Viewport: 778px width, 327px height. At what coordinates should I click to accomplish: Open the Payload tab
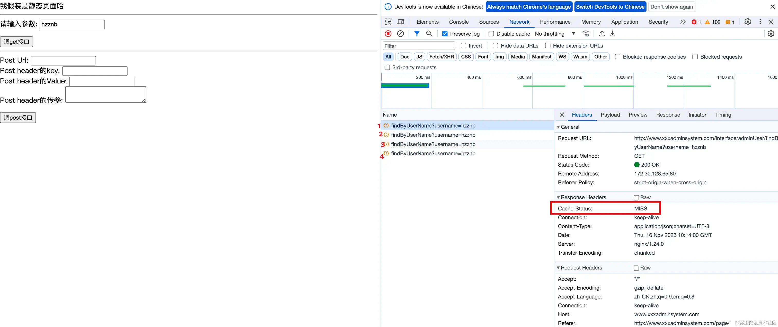click(610, 115)
